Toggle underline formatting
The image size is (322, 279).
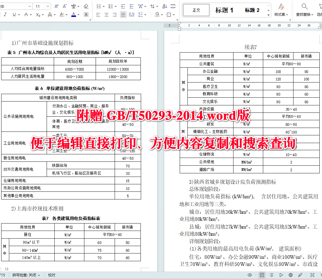pyautogui.click(x=14, y=14)
